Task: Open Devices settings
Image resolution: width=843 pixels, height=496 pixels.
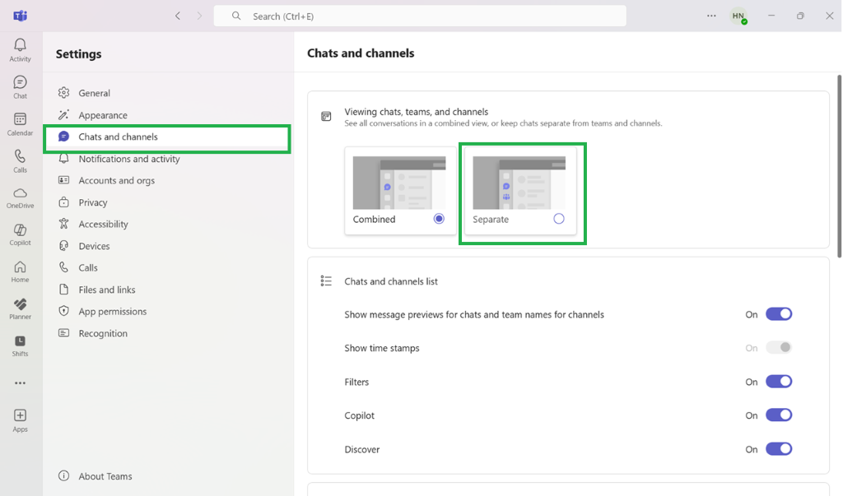Action: 168,246
